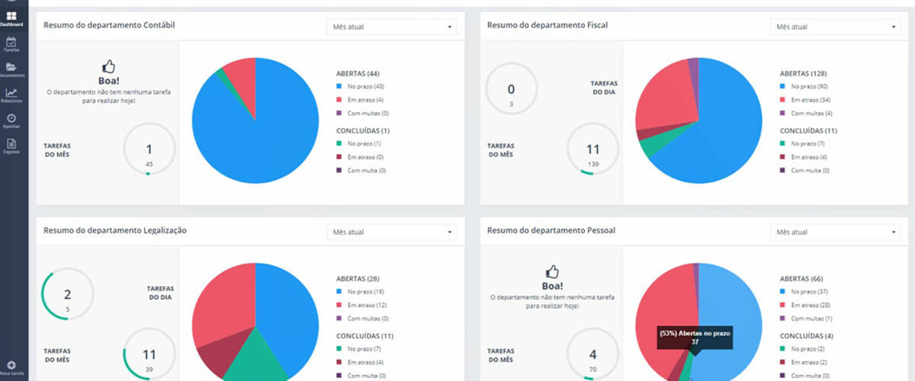
Task: Toggle Fiscal legend swatch Com multas (4)
Action: pyautogui.click(x=783, y=114)
